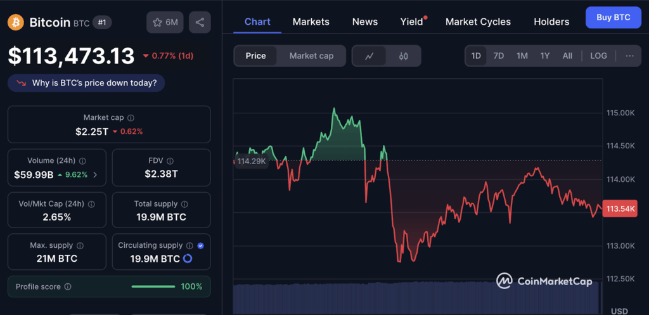Switch to the Markets tab
Image resolution: width=649 pixels, height=315 pixels.
[311, 22]
